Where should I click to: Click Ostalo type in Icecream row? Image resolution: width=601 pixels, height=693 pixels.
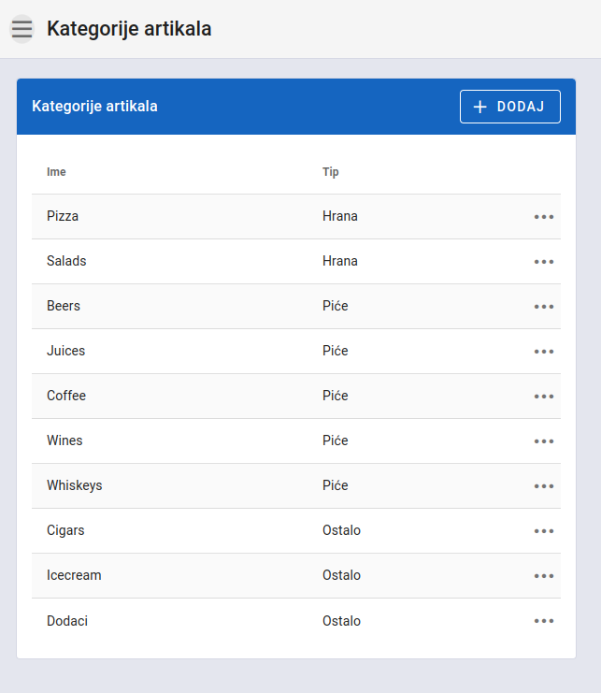pyautogui.click(x=342, y=575)
